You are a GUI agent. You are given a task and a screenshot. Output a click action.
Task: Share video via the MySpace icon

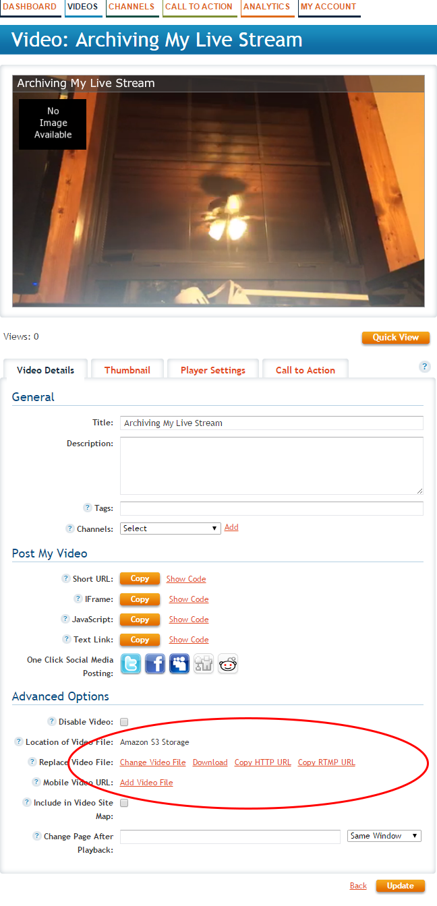179,664
